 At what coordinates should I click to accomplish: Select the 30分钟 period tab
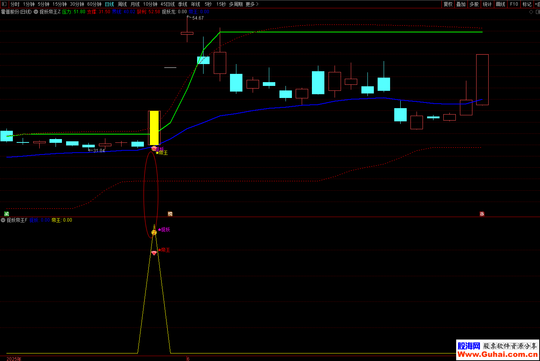[x=77, y=4]
